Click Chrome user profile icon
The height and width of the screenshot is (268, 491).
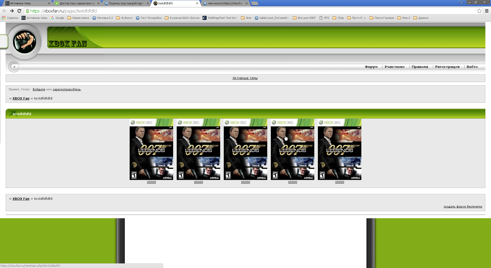(x=462, y=2)
